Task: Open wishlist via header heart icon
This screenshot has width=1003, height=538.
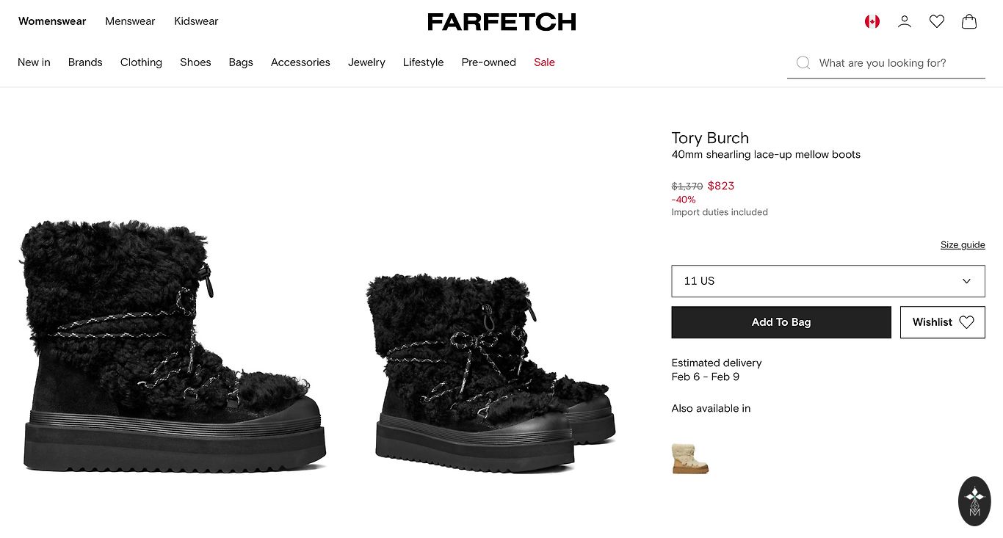Action: [x=936, y=21]
